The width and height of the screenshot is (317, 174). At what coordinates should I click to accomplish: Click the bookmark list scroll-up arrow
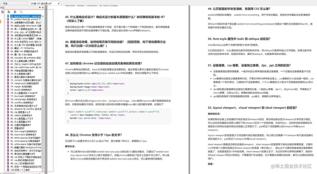[x=43, y=16]
